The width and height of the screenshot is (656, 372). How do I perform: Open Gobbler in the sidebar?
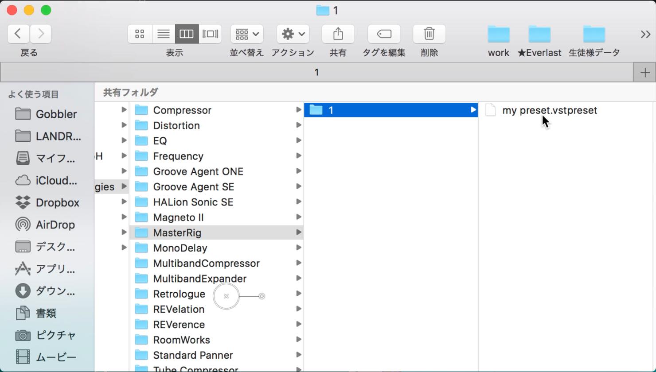[47, 114]
